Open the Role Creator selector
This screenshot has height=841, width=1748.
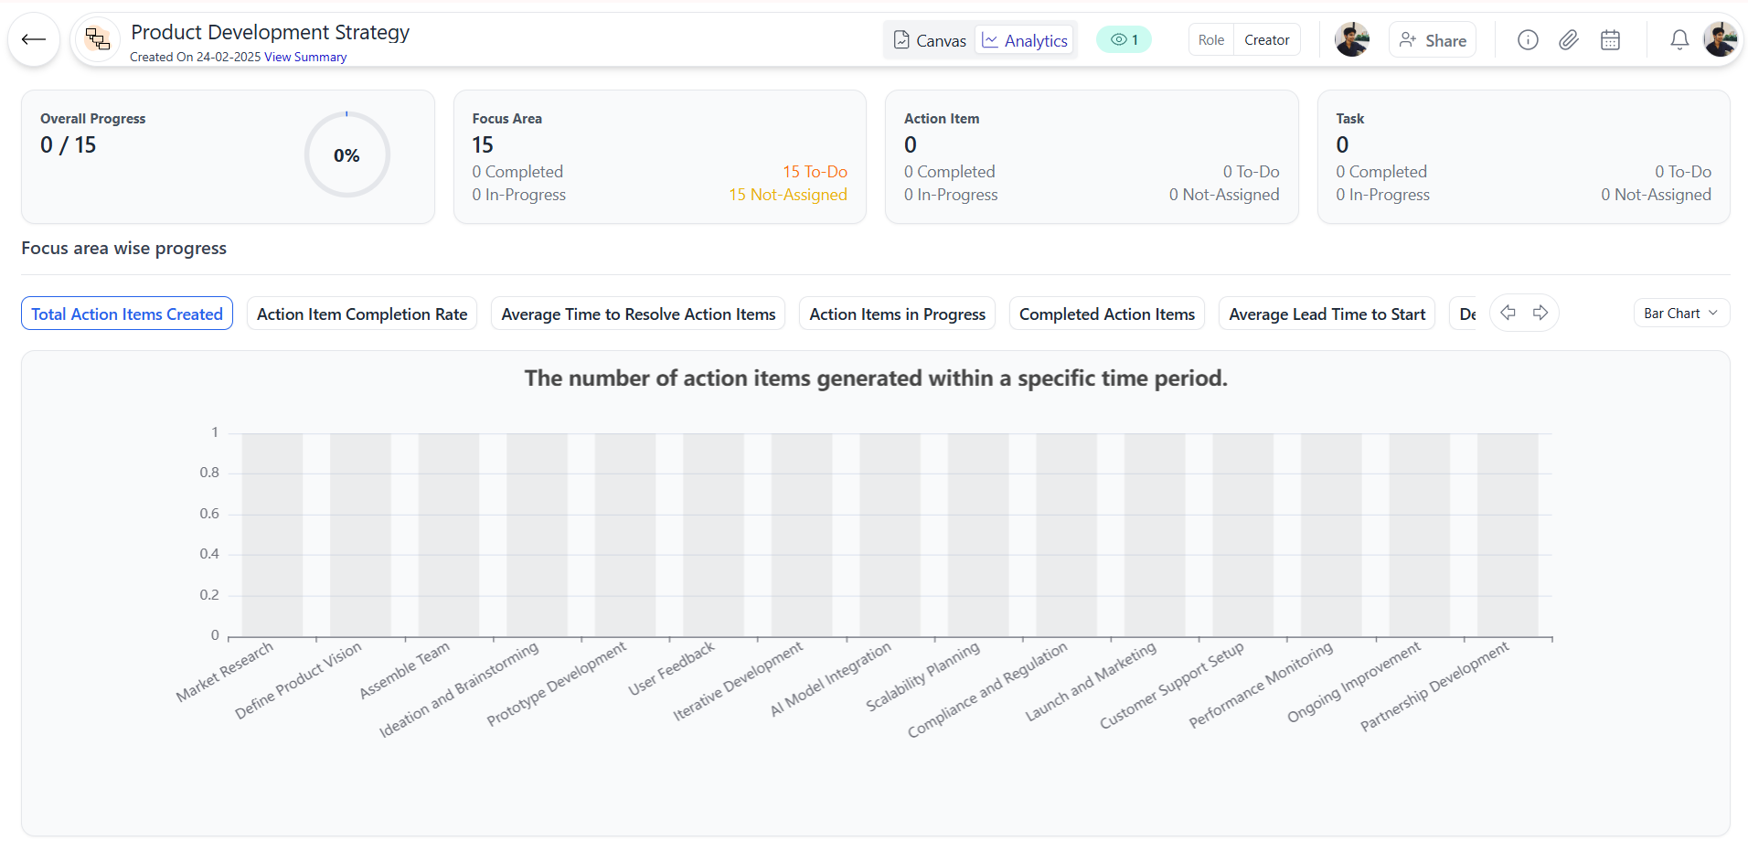1243,40
